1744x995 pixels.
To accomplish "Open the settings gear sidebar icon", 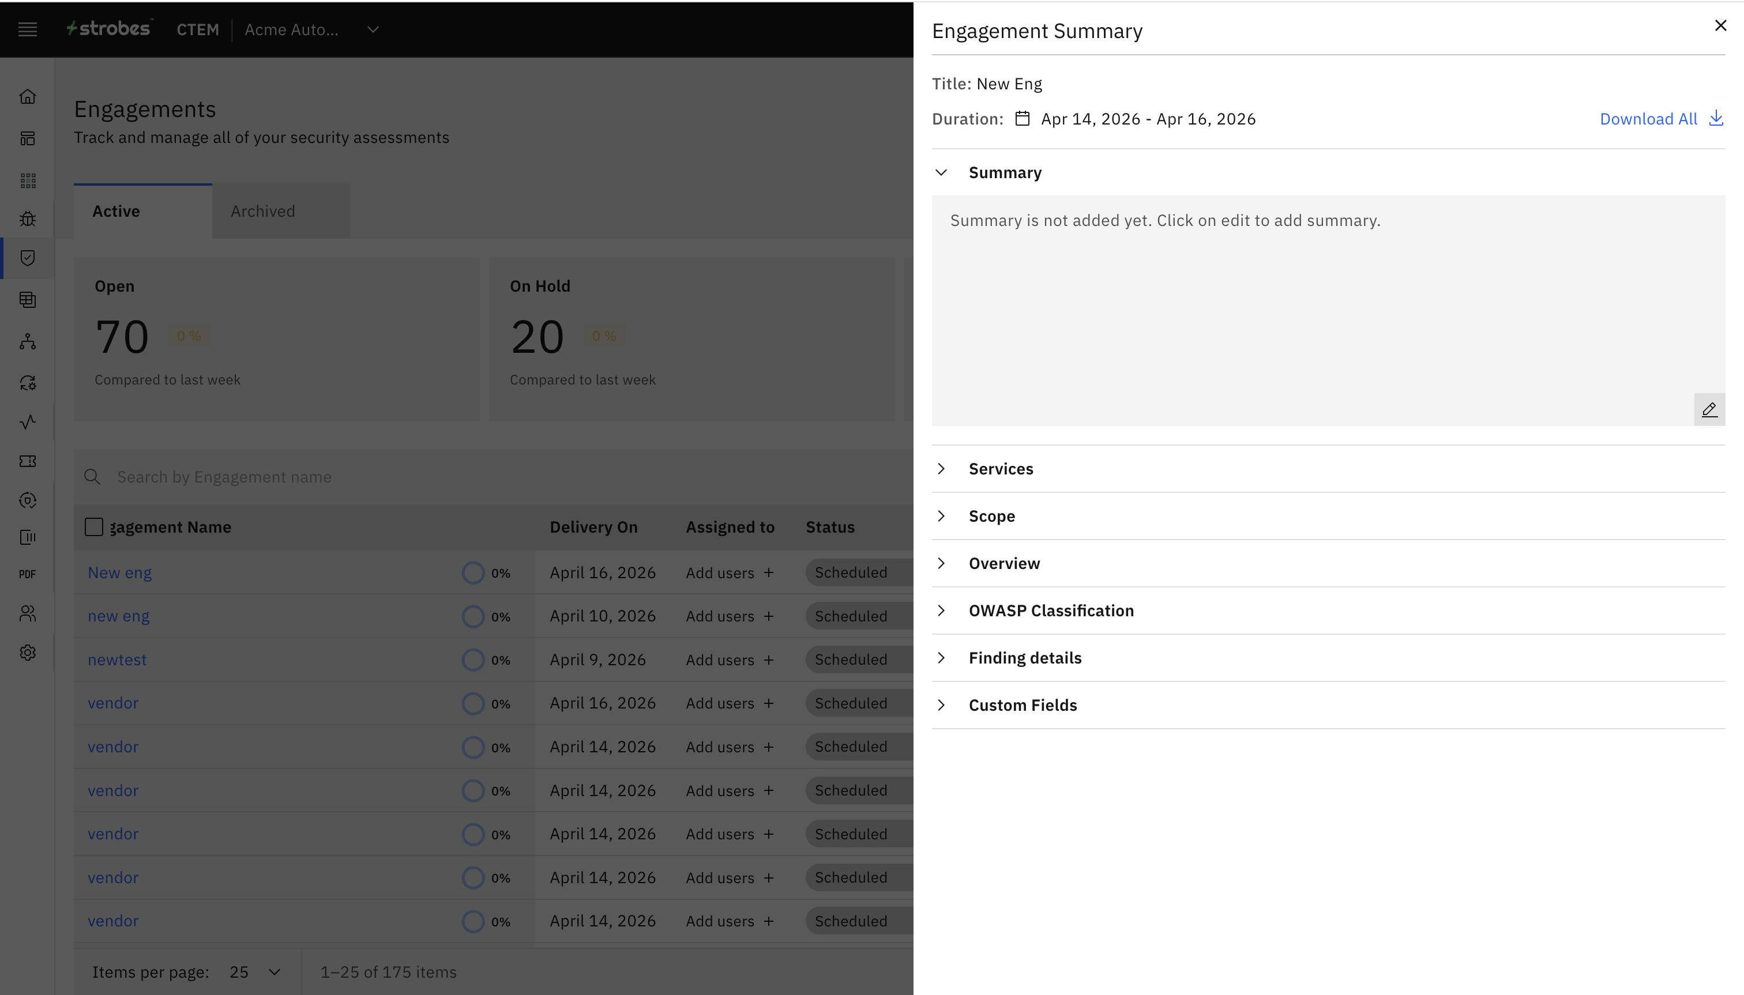I will (x=27, y=652).
